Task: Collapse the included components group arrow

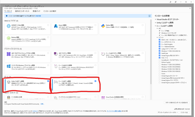Action: click(x=157, y=28)
